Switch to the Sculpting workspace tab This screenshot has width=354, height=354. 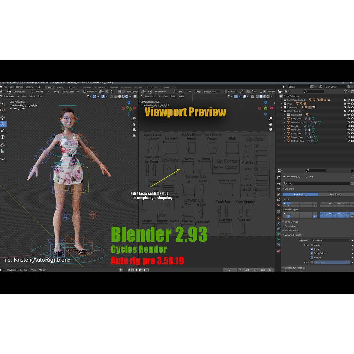click(x=73, y=87)
